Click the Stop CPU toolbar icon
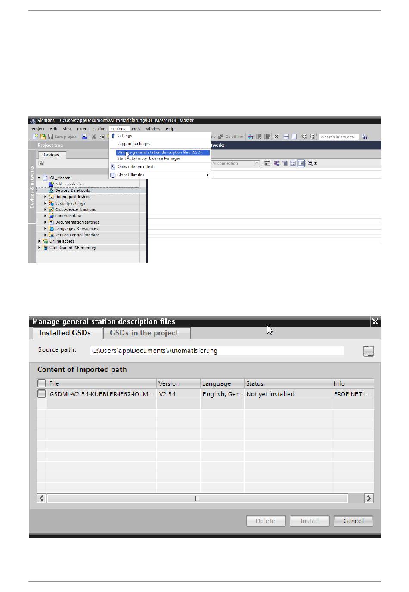The width and height of the screenshot is (409, 592). pyautogui.click(x=267, y=137)
